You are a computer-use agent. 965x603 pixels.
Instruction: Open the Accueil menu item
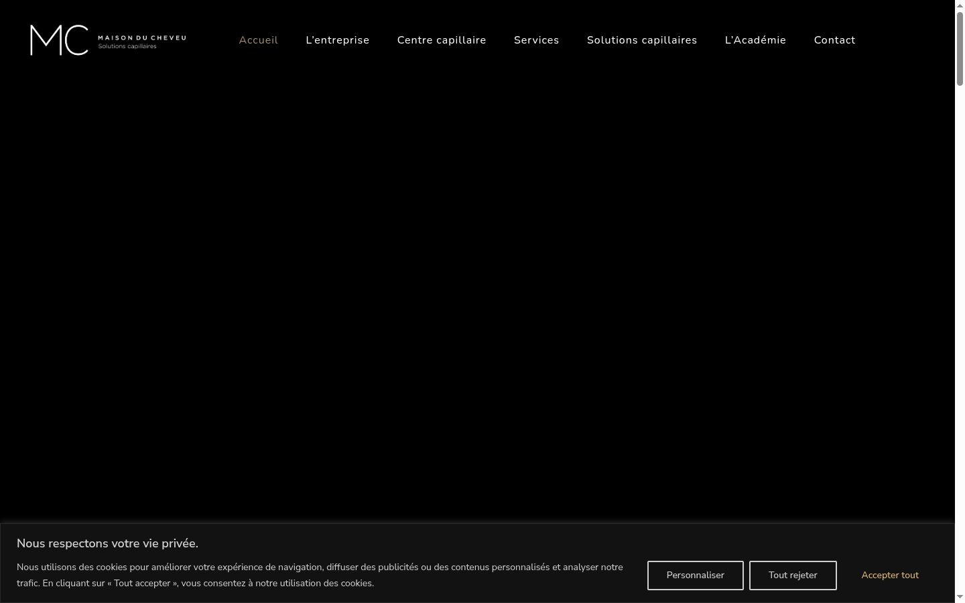[259, 40]
